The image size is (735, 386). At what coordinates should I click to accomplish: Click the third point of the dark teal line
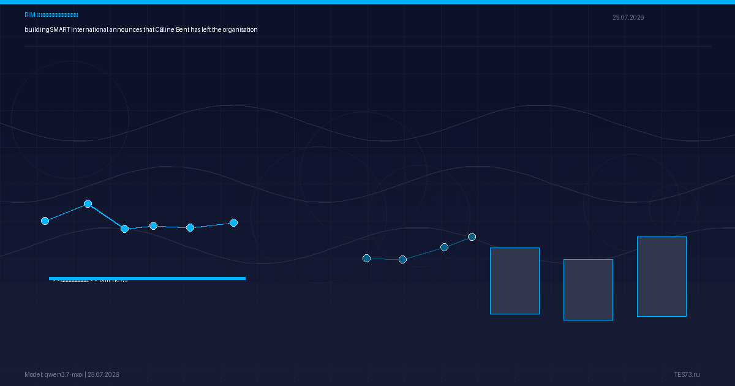(x=444, y=247)
